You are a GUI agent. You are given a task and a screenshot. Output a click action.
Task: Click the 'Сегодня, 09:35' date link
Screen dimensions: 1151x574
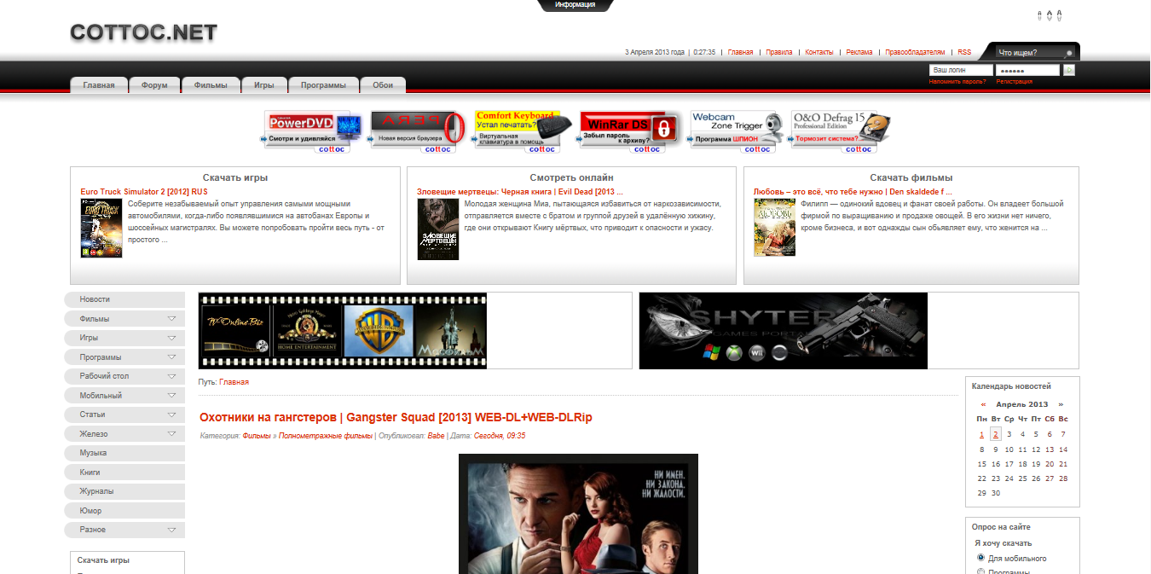pyautogui.click(x=500, y=436)
